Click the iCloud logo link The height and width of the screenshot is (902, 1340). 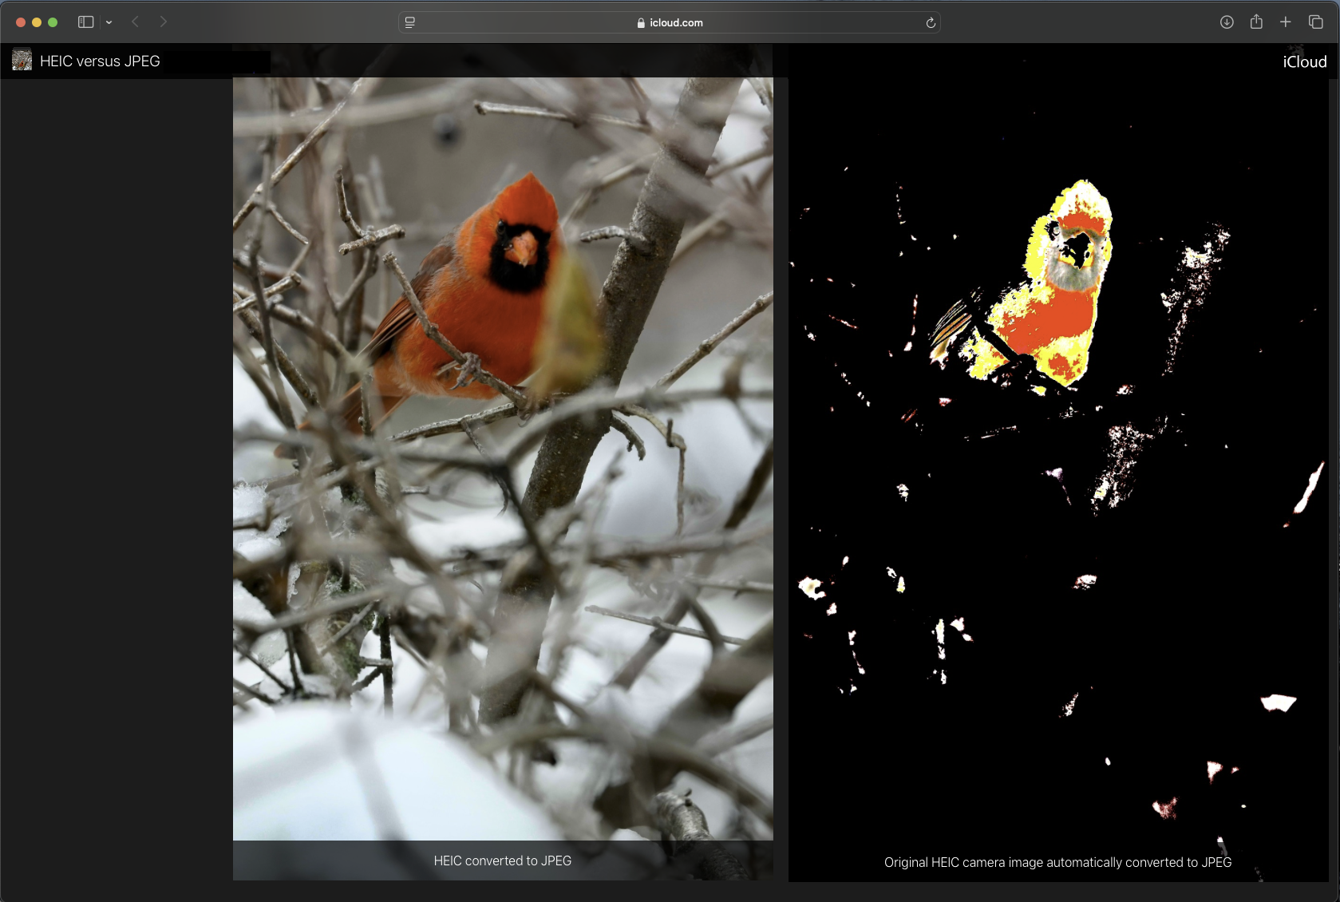pos(1305,61)
